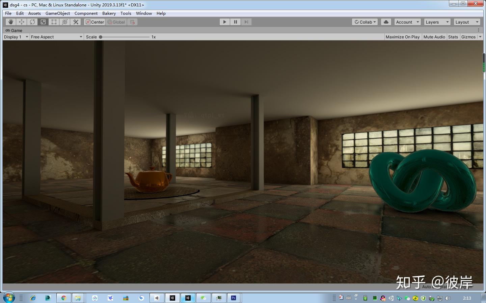Click the Stats button
The height and width of the screenshot is (303, 486).
tap(453, 37)
